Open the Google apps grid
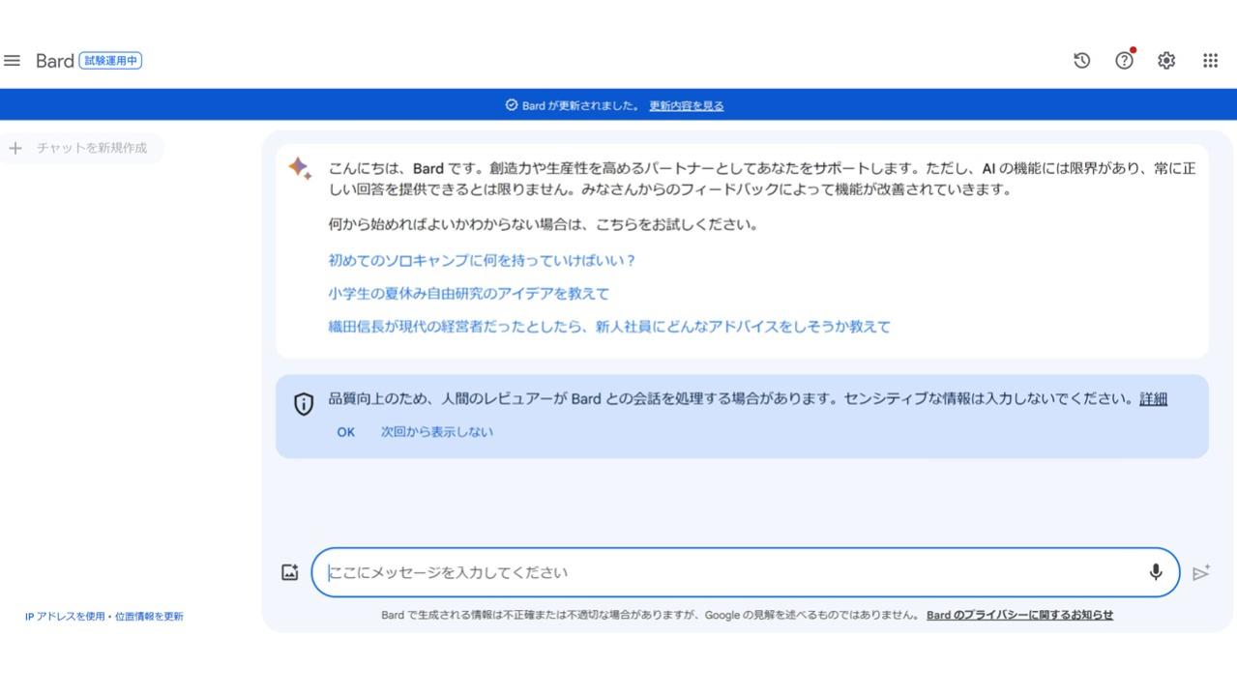 click(x=1210, y=61)
